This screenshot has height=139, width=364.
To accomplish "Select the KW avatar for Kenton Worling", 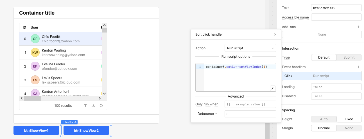I will coord(35,53).
